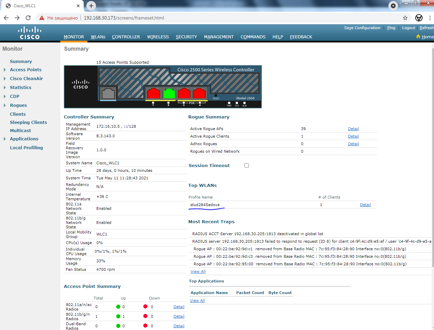434x330 pixels.
Task: Click the red port 1 icon on controller
Action: [x=153, y=93]
